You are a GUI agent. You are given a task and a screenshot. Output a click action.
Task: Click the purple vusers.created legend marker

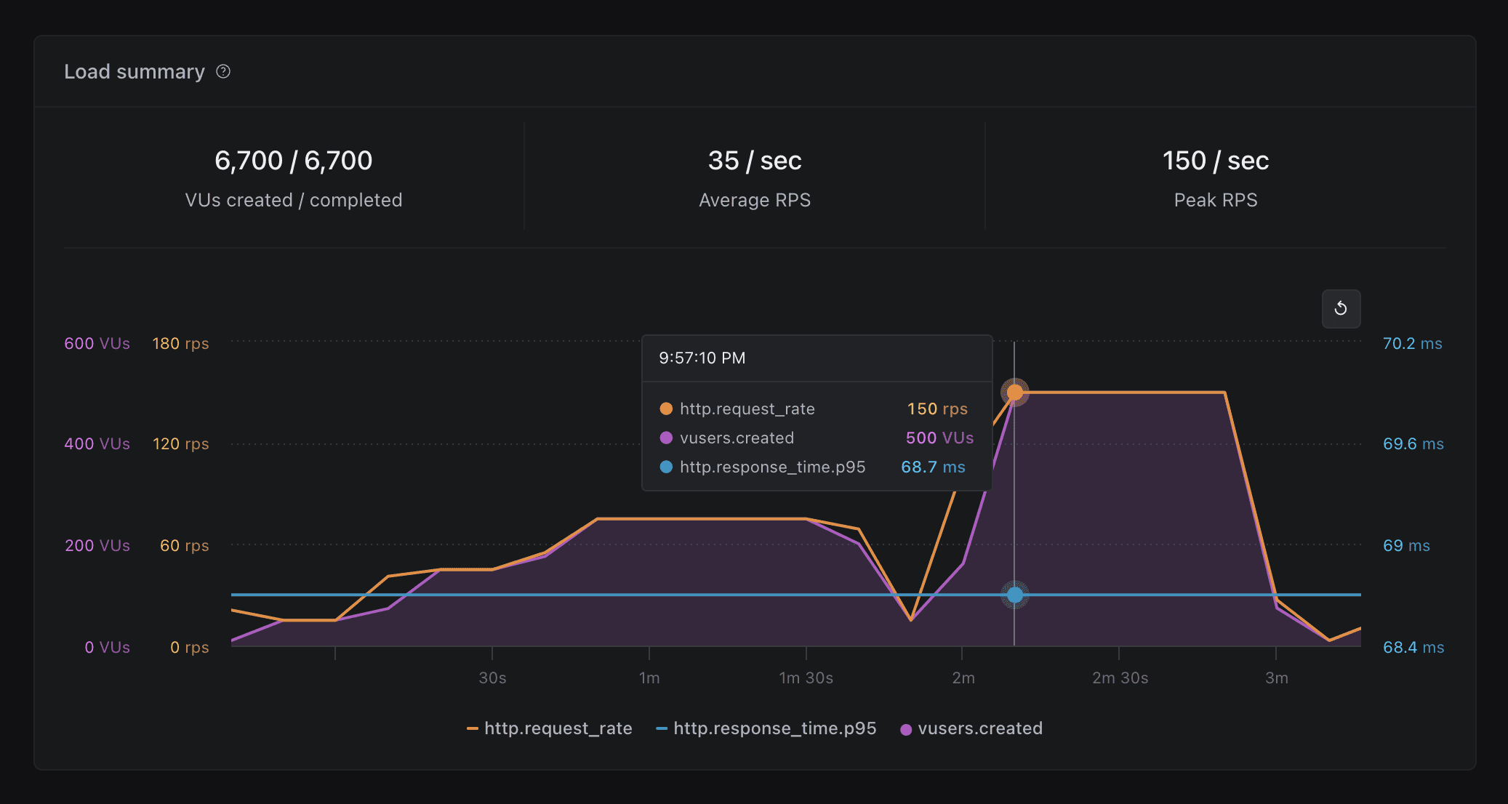pos(906,728)
